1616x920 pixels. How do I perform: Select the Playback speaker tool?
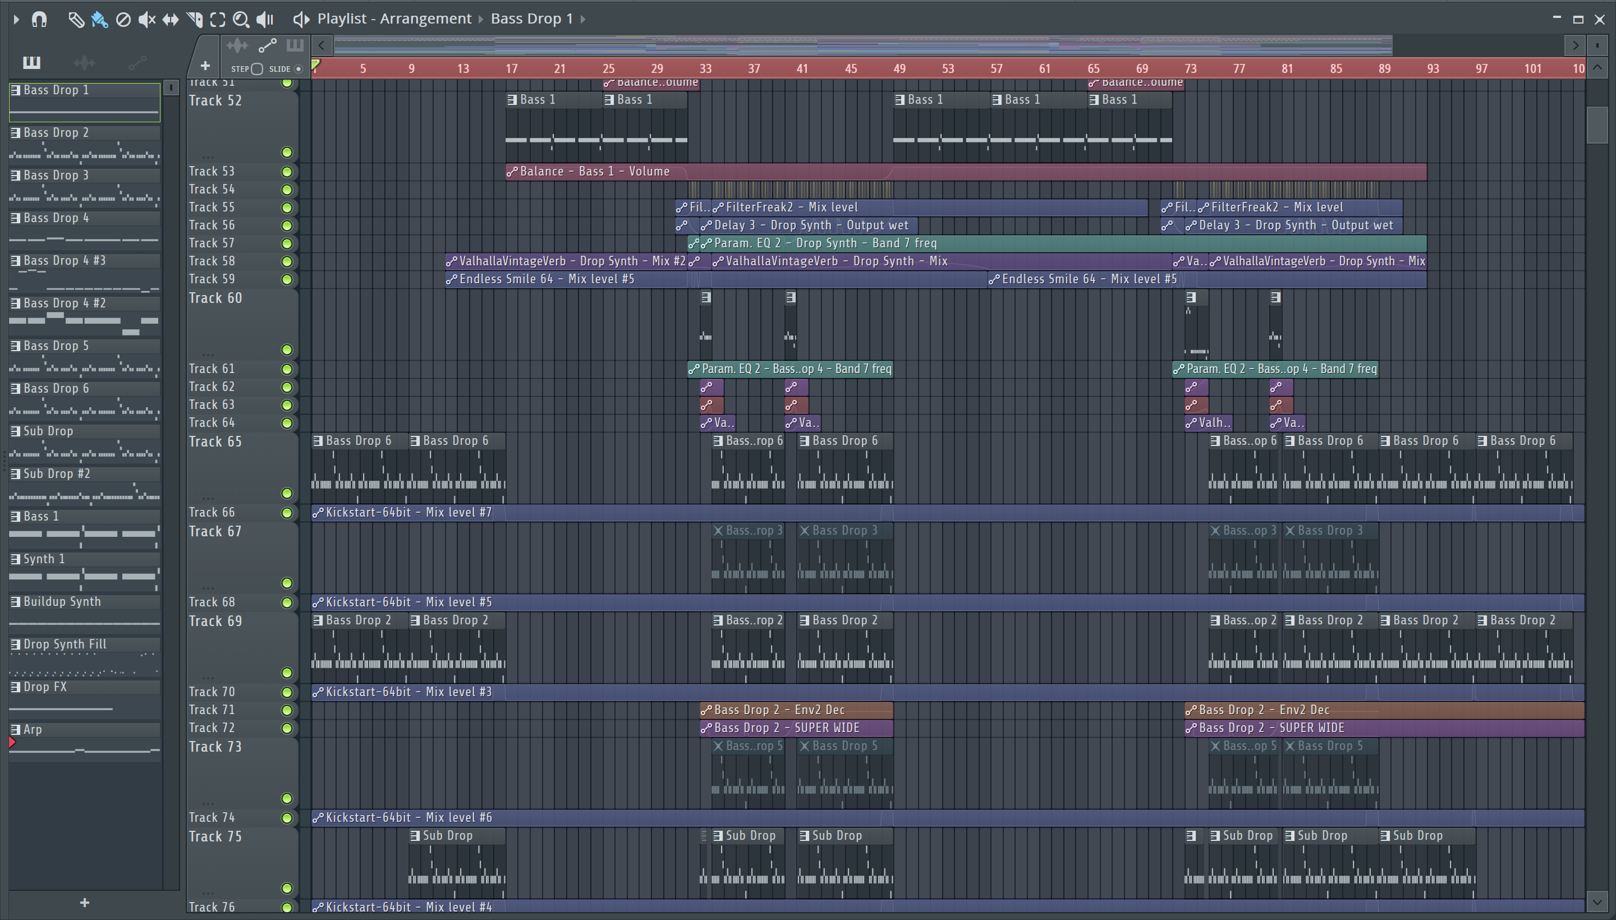[x=265, y=20]
